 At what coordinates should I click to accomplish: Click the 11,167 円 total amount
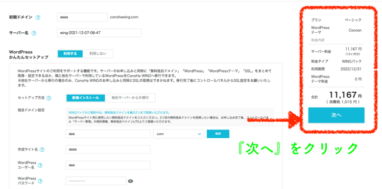coord(345,95)
